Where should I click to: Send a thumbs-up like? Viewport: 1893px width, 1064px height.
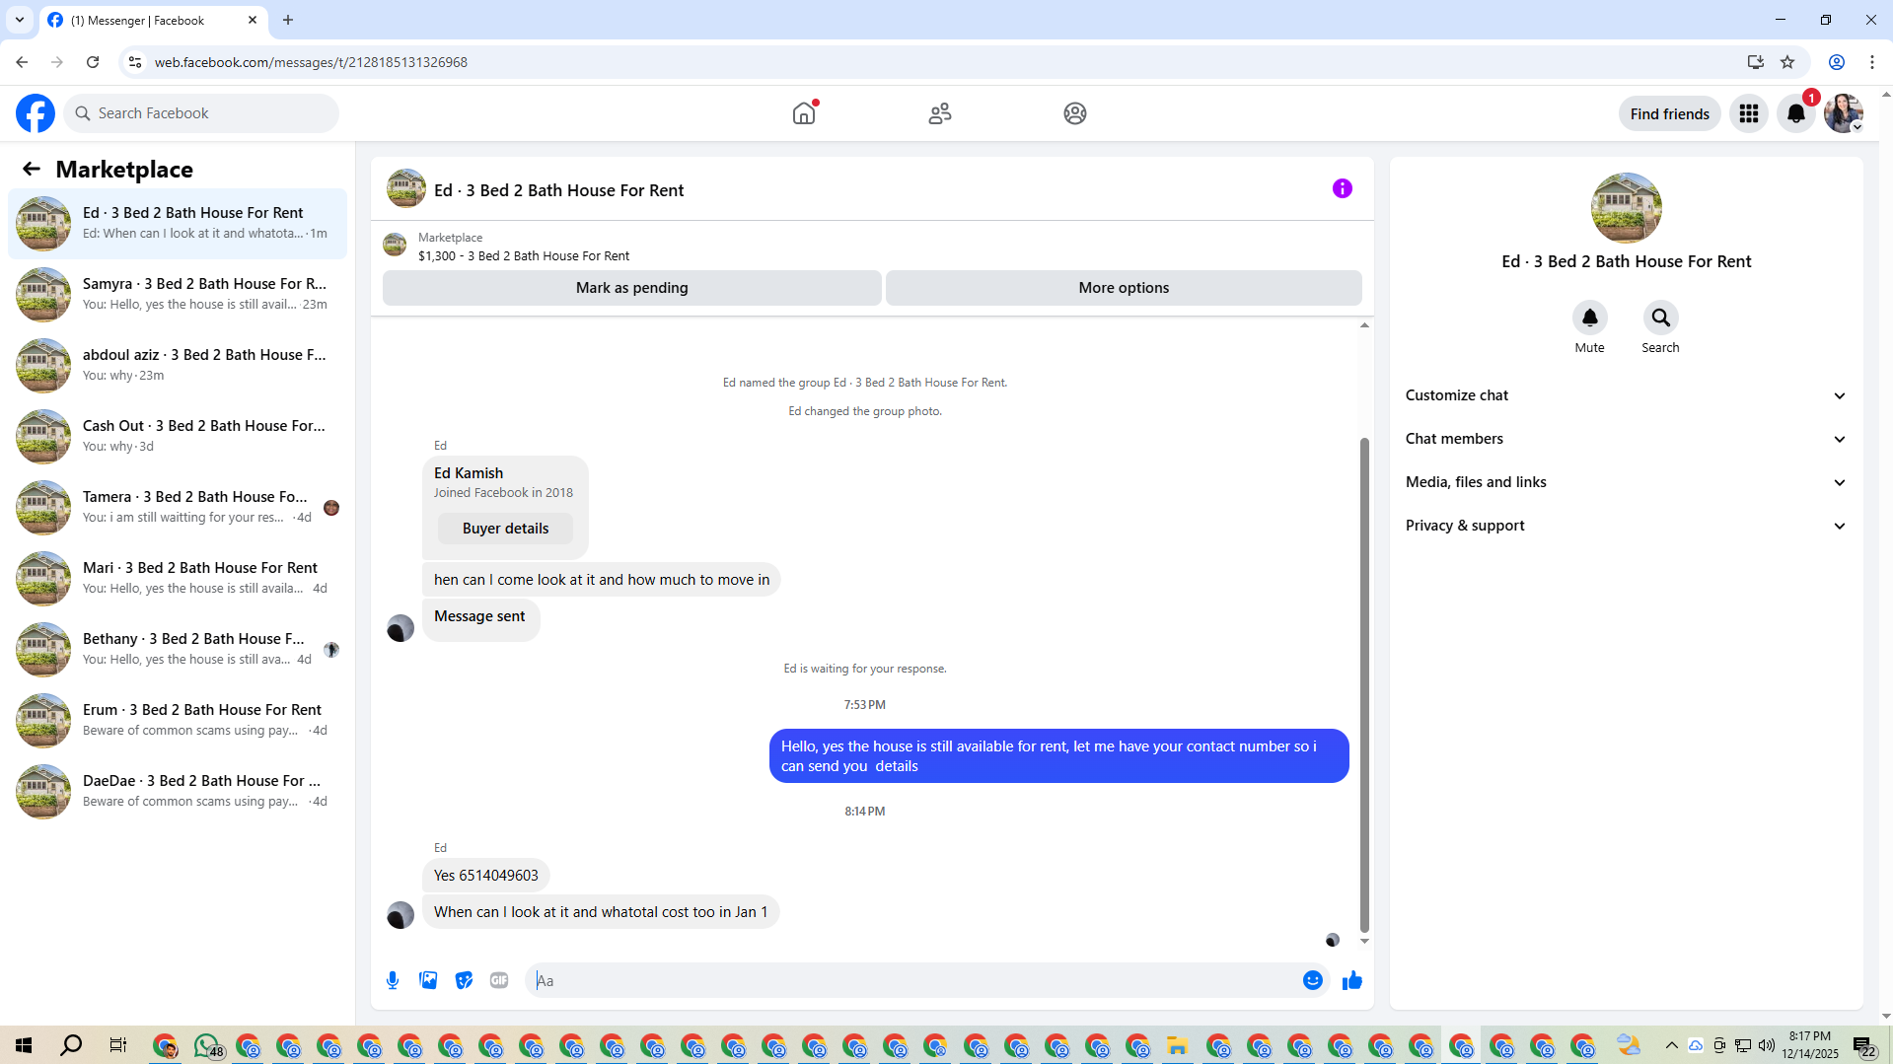point(1352,980)
